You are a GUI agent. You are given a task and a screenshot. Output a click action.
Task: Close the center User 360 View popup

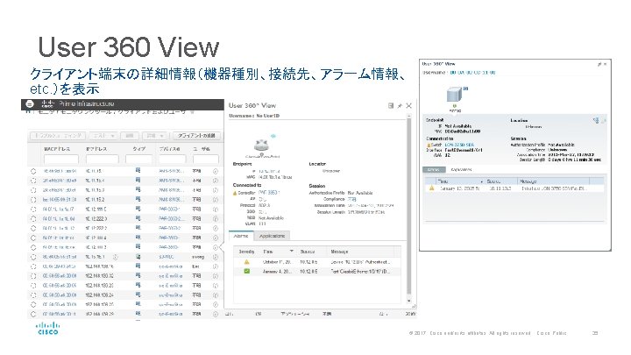pos(409,105)
